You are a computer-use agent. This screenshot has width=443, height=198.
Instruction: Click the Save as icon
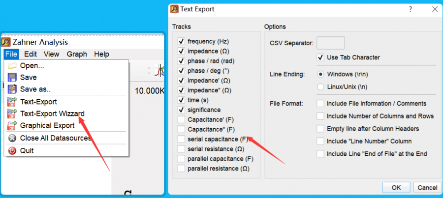pyautogui.click(x=12, y=89)
